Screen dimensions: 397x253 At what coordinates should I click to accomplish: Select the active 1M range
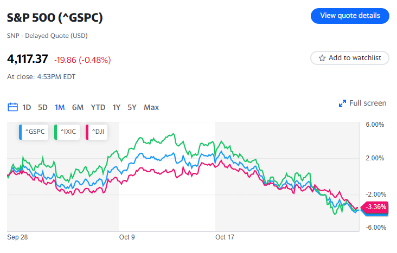tap(60, 107)
